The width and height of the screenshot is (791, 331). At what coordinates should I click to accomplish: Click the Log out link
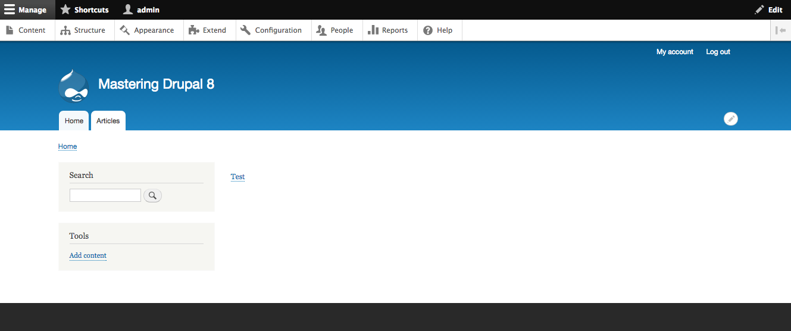pos(718,52)
